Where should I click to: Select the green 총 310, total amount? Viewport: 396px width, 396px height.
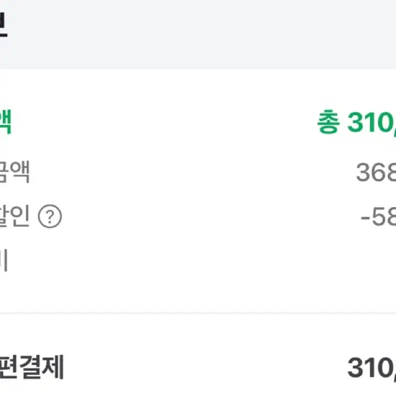[356, 122]
